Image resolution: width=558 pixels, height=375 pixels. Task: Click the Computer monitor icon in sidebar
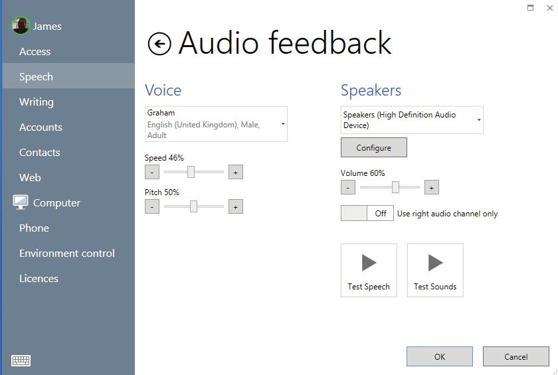[21, 202]
